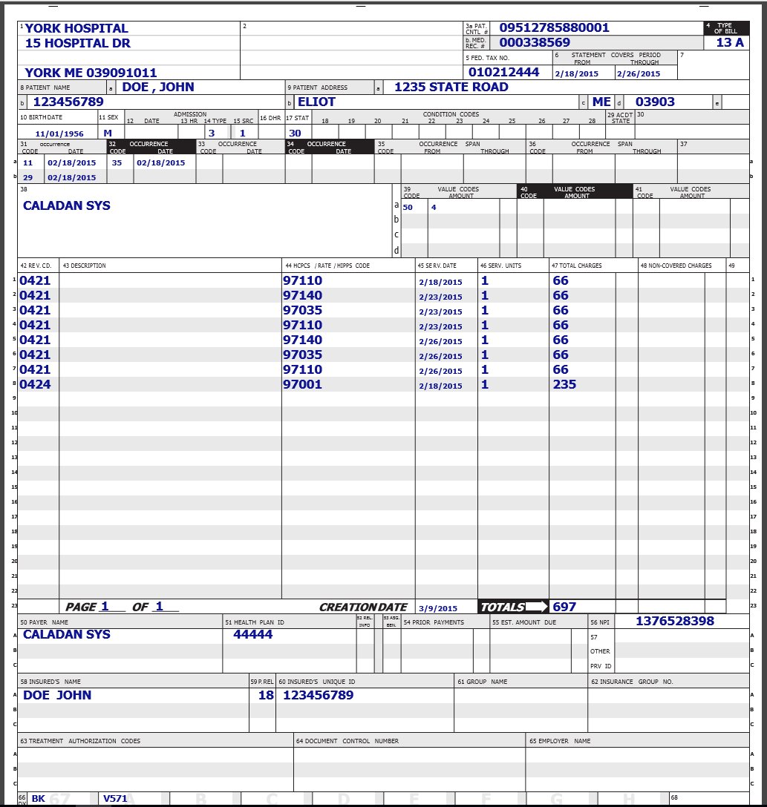Select revenue code 0421 on line 1

coord(35,281)
